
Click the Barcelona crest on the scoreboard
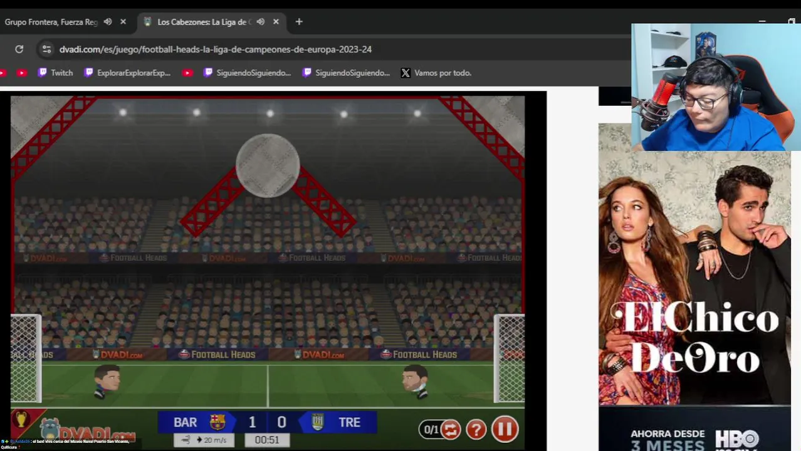click(217, 422)
